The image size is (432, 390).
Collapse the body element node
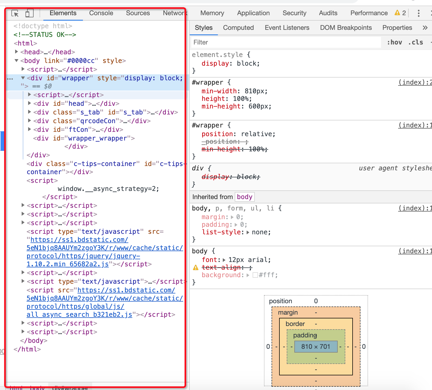[x=17, y=60]
